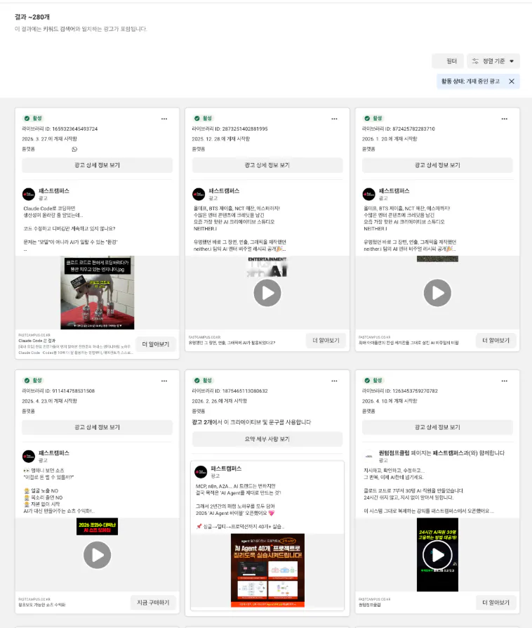Select library ID 911414758531508 text
The height and width of the screenshot is (628, 532).
tap(58, 391)
